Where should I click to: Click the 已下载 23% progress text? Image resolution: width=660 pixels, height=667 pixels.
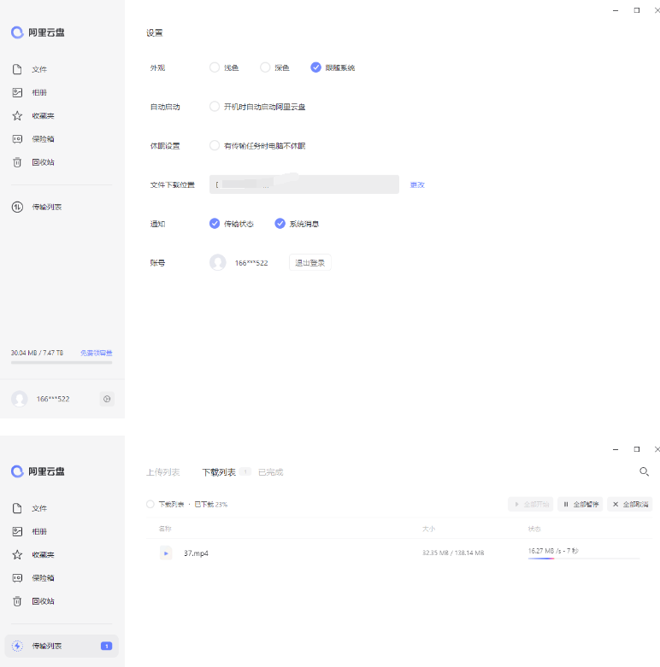[x=211, y=504]
